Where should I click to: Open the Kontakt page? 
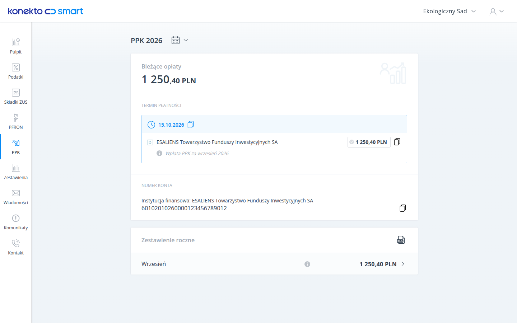click(16, 247)
